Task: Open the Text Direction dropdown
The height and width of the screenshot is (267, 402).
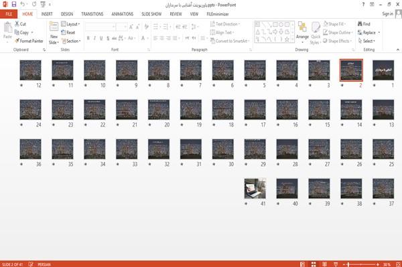Action: point(225,24)
